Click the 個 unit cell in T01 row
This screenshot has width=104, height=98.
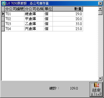click(x=48, y=14)
